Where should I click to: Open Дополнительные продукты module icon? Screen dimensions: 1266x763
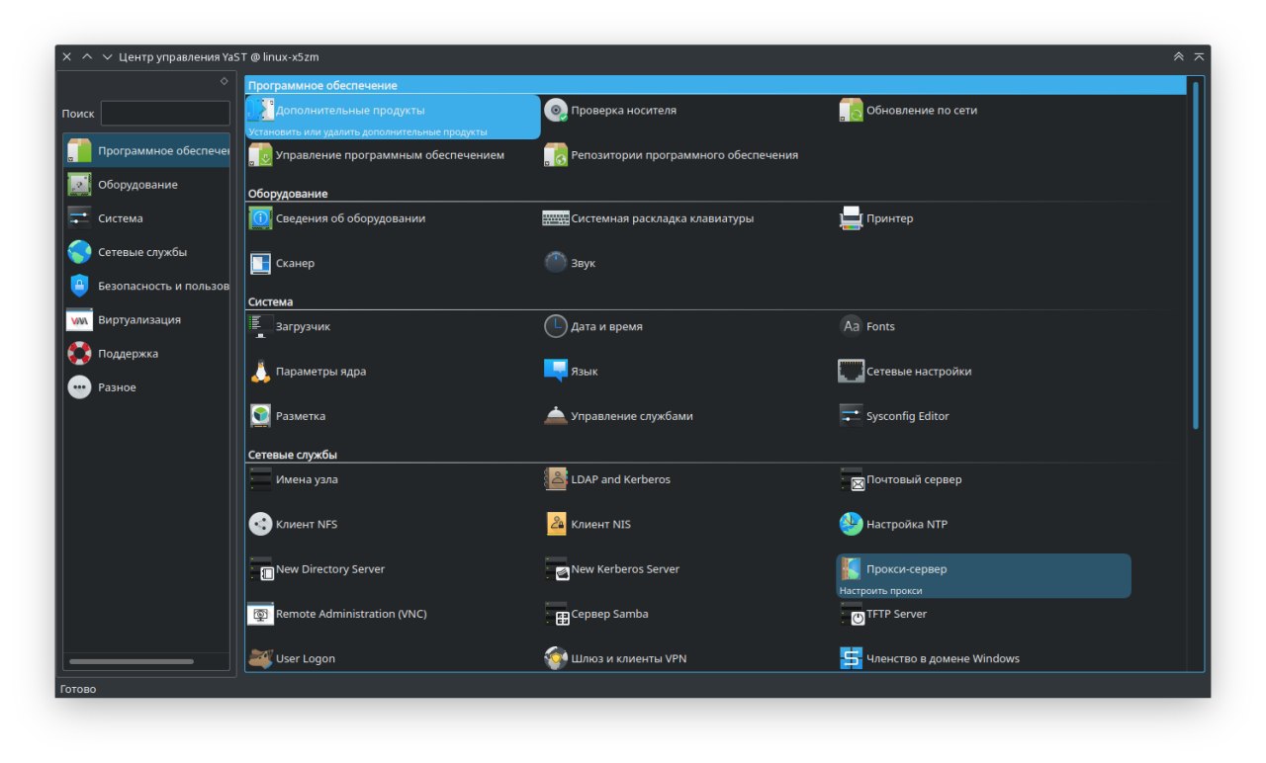[x=260, y=110]
